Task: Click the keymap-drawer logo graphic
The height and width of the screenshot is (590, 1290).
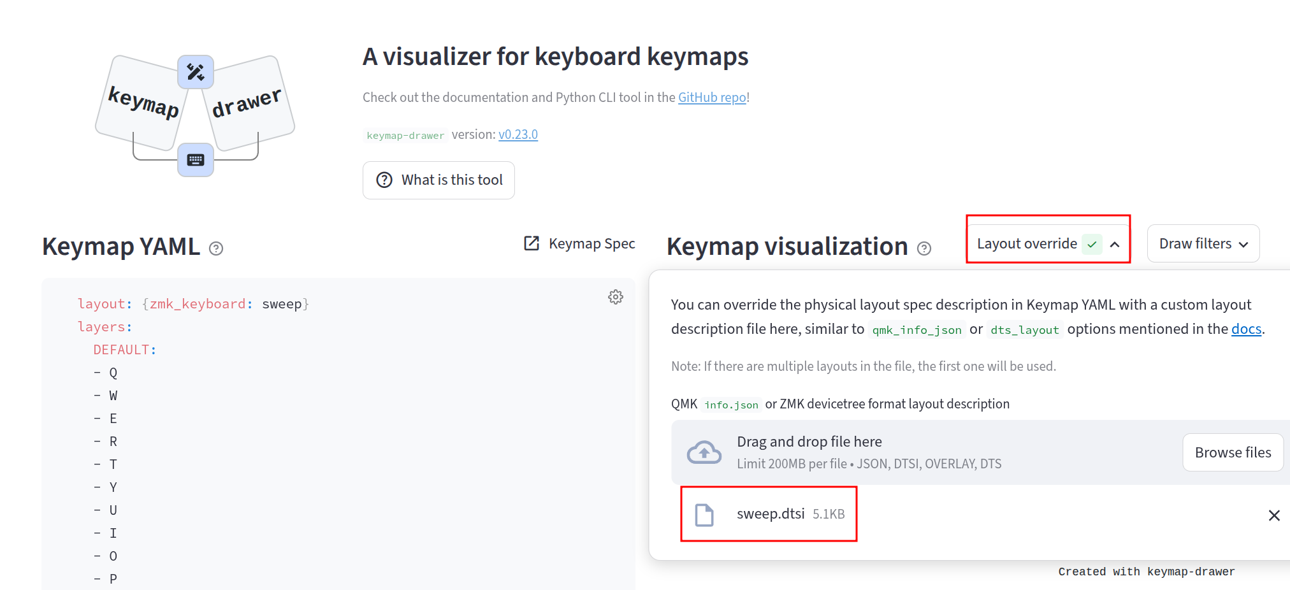Action: (x=194, y=115)
